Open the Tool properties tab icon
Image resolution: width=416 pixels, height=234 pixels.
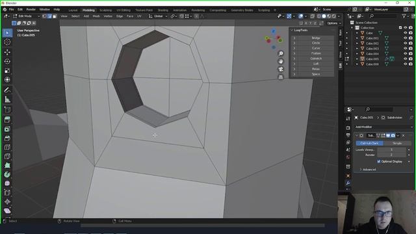pyautogui.click(x=348, y=118)
